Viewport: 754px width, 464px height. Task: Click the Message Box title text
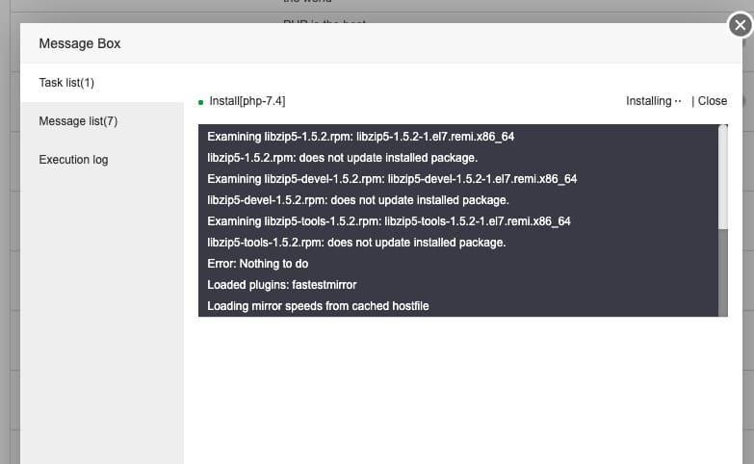[80, 43]
